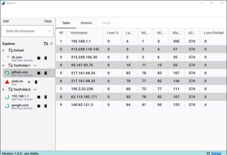Viewport: 227px width, 155px height.
Task: Collapse the Default folder
Action: [x=3, y=50]
